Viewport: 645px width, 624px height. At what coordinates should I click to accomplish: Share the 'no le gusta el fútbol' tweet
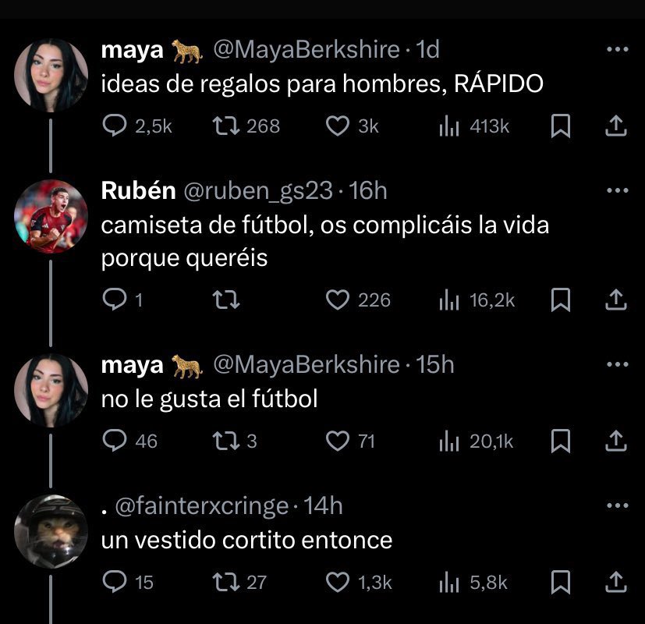(x=615, y=441)
